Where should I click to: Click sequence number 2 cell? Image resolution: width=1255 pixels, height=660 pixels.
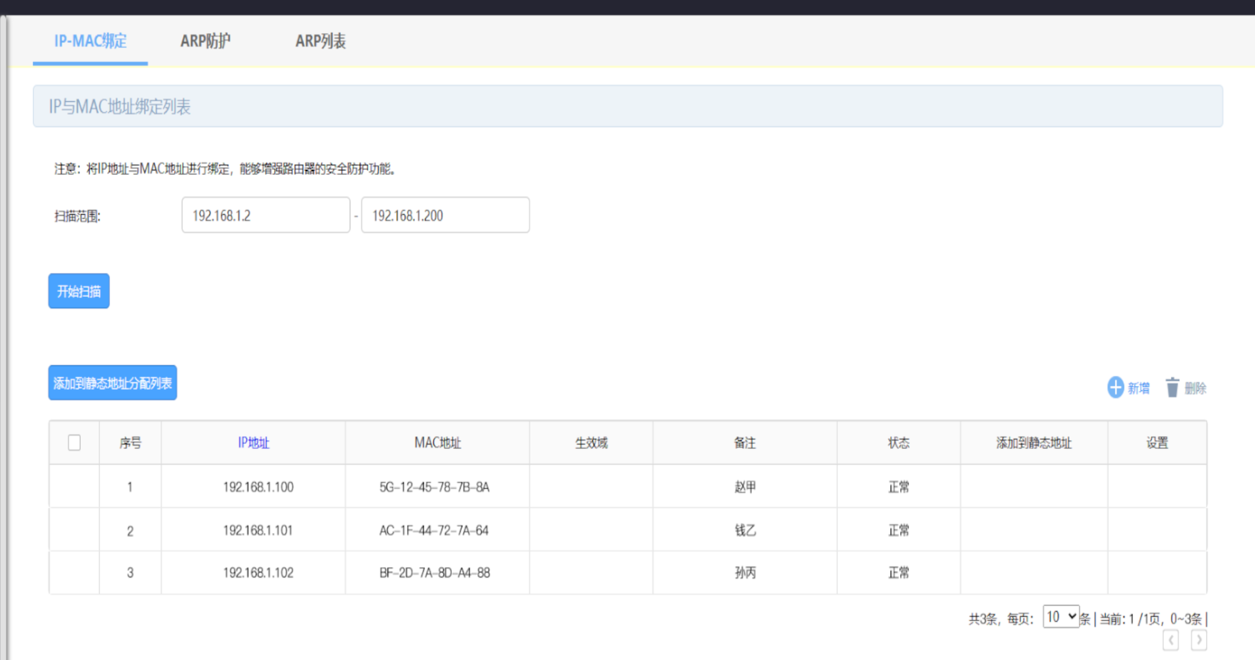click(x=130, y=531)
